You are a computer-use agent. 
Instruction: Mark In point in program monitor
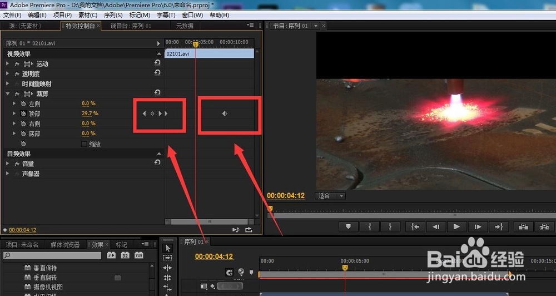point(370,226)
